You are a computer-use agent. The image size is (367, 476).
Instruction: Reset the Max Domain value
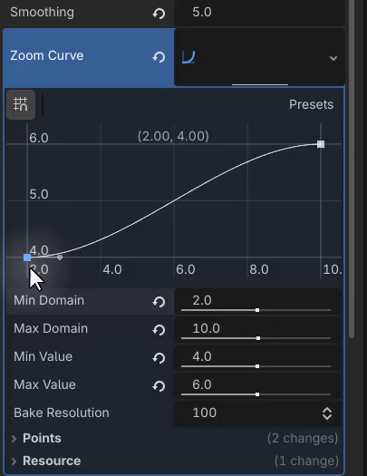click(x=159, y=330)
